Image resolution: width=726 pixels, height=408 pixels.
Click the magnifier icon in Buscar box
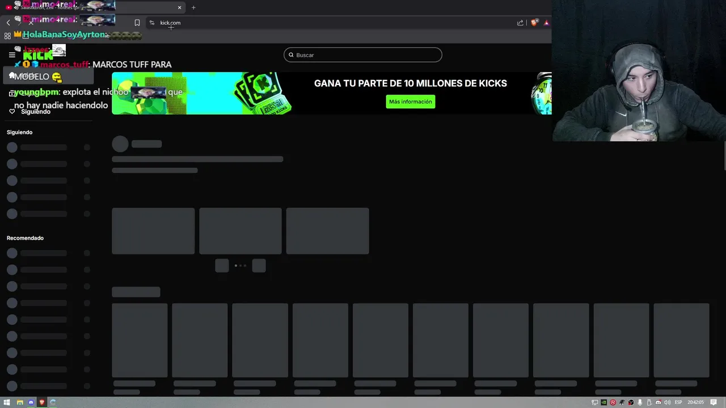[291, 55]
